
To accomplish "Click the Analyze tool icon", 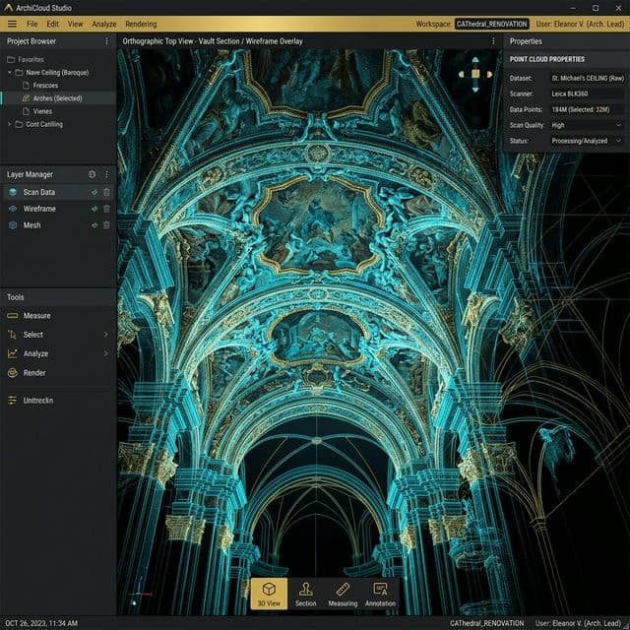I will 13,353.
